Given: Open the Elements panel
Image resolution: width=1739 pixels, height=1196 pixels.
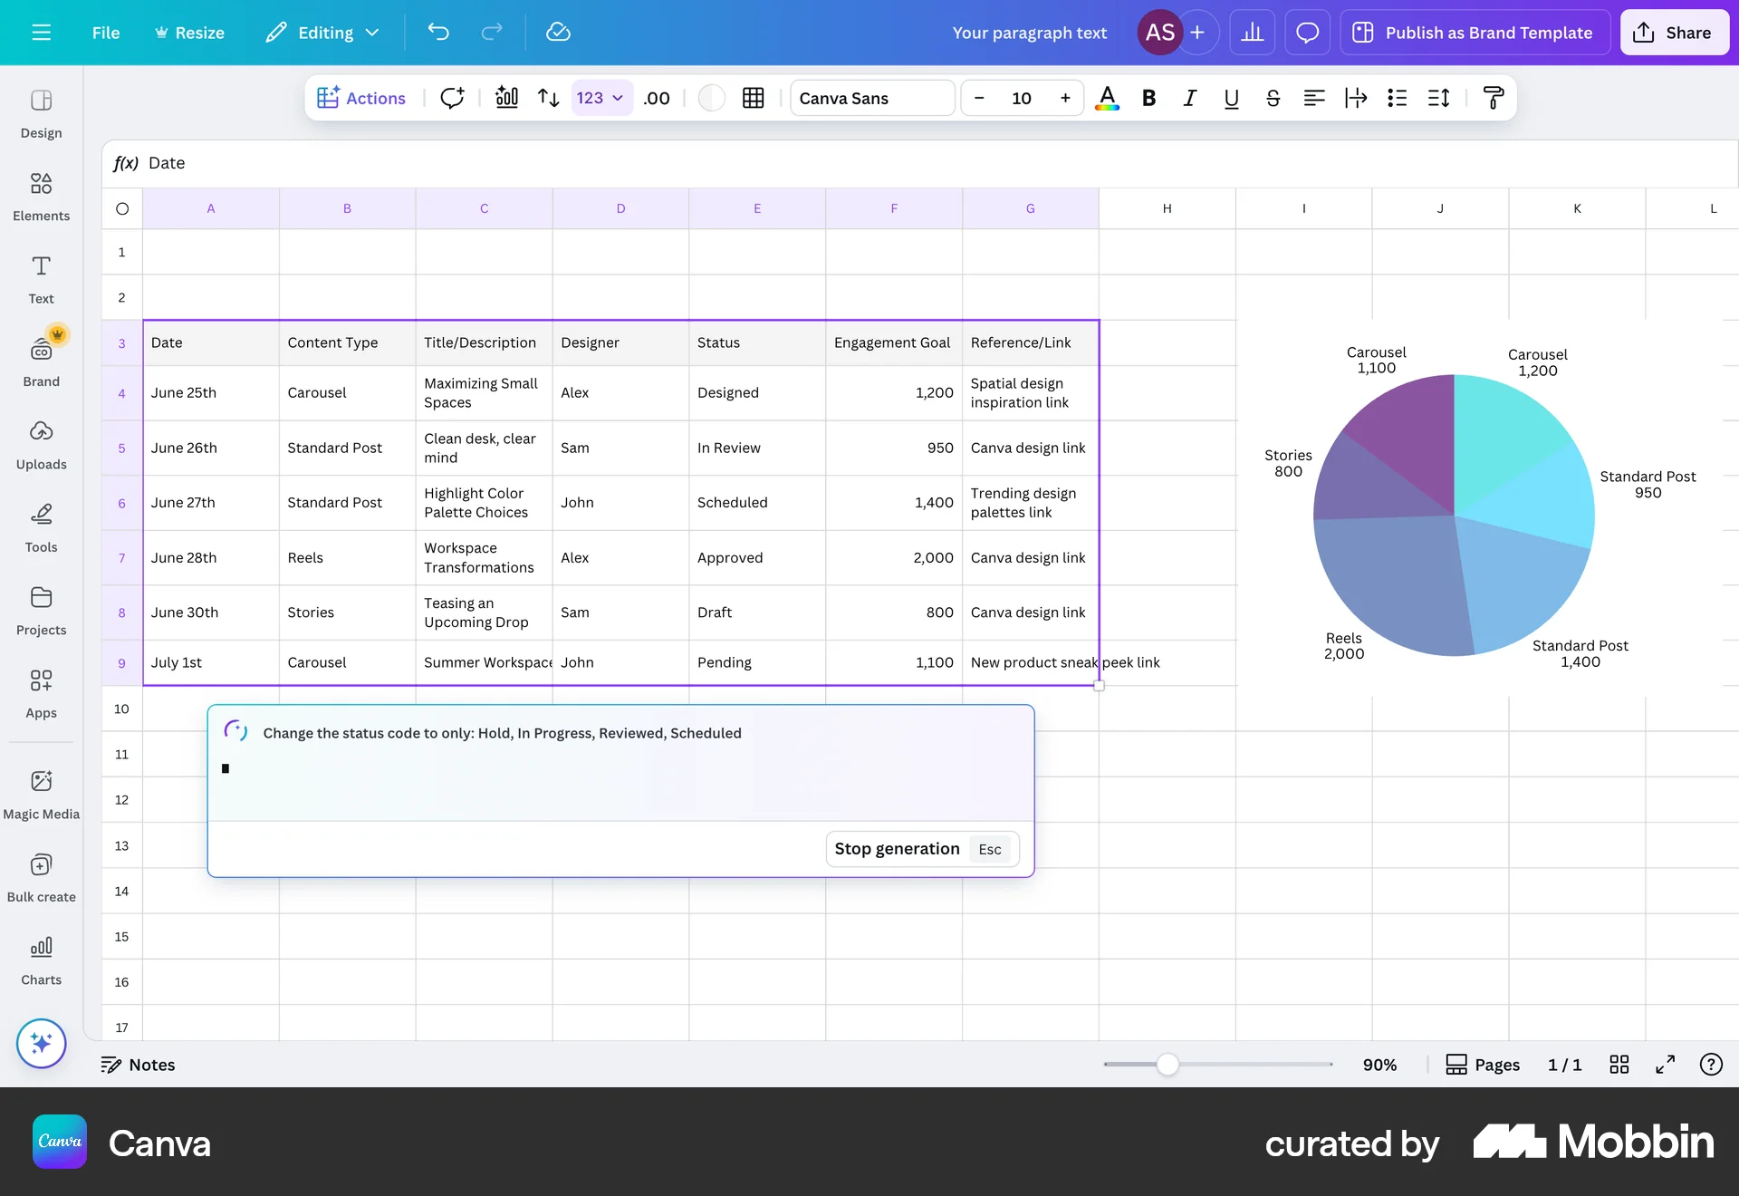Looking at the screenshot, I should [41, 195].
